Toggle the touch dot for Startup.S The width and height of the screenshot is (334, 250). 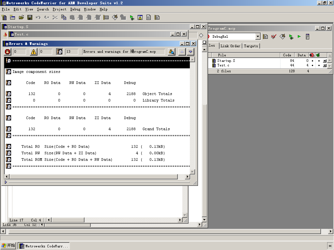312,61
